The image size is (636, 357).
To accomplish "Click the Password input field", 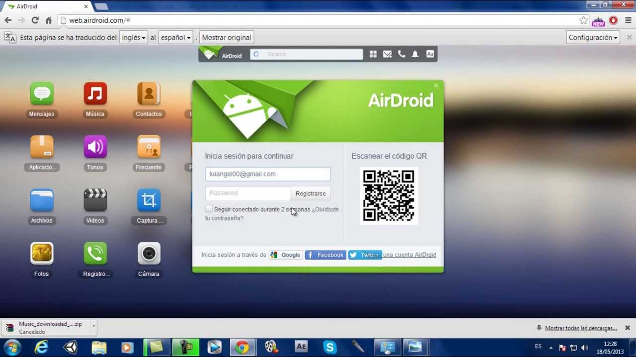I will tap(248, 193).
